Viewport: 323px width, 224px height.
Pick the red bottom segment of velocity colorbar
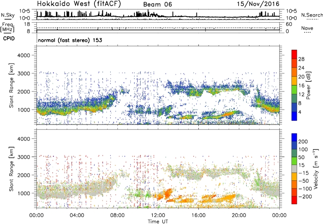coord(294,200)
